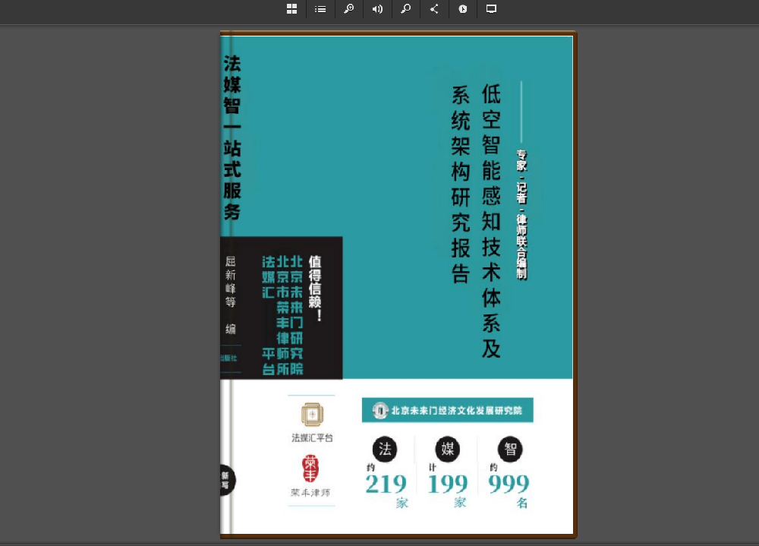Select the zoom-in magnifier tool
This screenshot has width=759, height=546.
tap(348, 9)
